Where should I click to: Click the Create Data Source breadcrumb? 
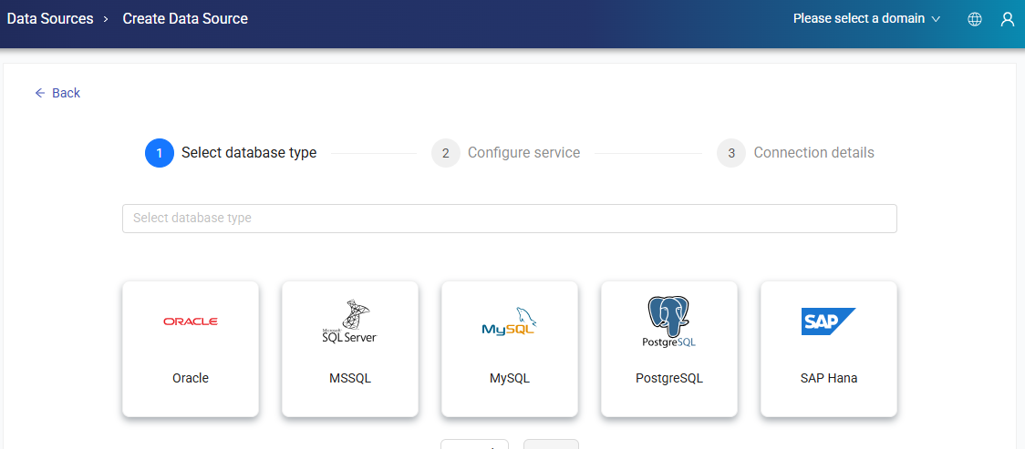(x=185, y=18)
